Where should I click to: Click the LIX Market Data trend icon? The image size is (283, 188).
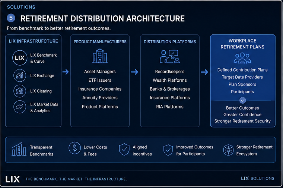click(x=20, y=107)
